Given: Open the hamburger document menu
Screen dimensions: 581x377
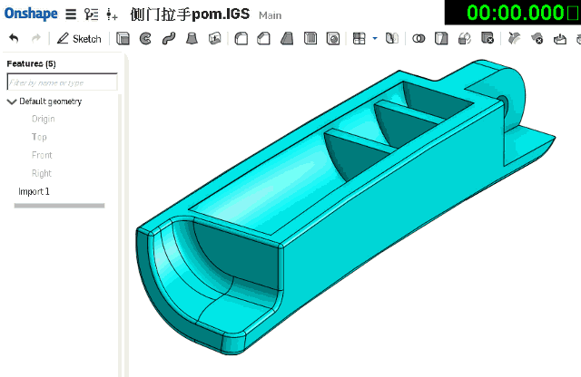Looking at the screenshot, I should (x=71, y=14).
